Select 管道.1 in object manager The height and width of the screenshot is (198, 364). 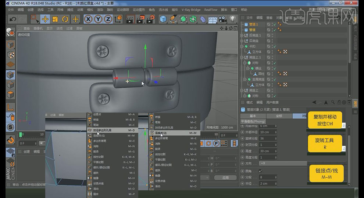coord(253,24)
